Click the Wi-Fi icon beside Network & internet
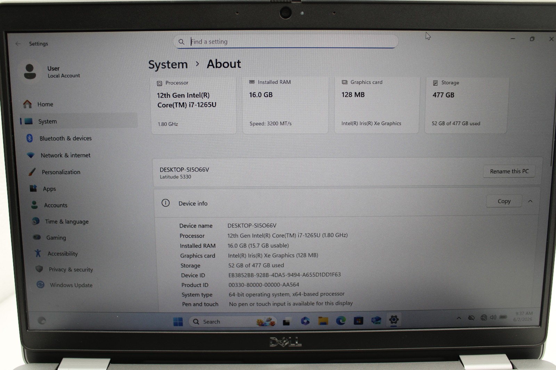The image size is (556, 370). (31, 155)
